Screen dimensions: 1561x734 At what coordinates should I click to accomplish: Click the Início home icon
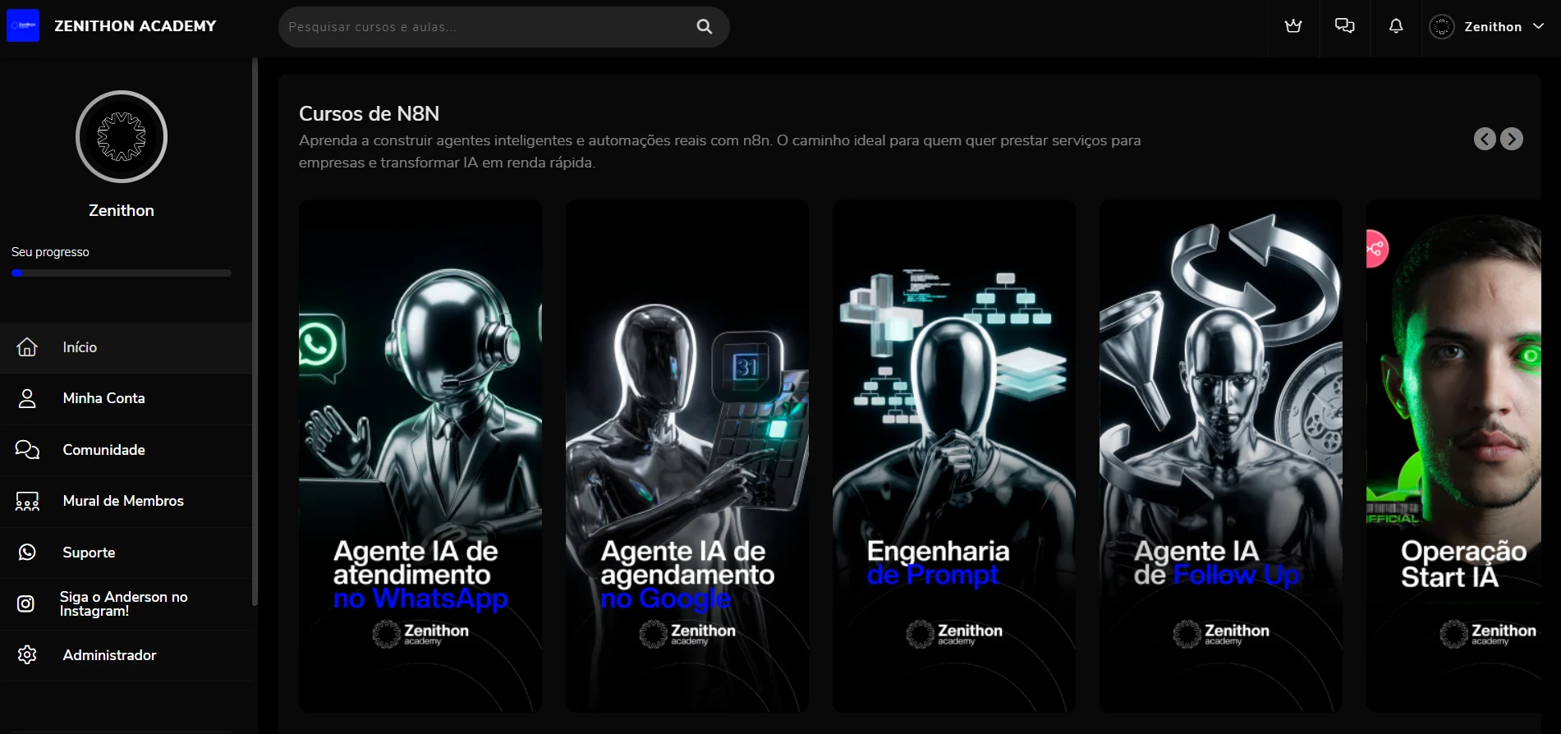[27, 347]
